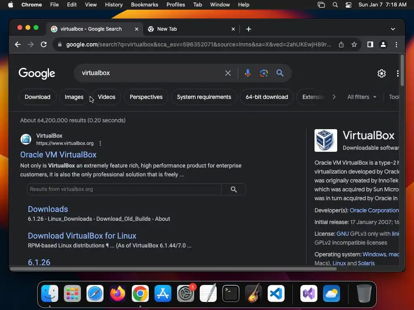Close the New Tab tab
The image size is (414, 310).
coord(233,29)
